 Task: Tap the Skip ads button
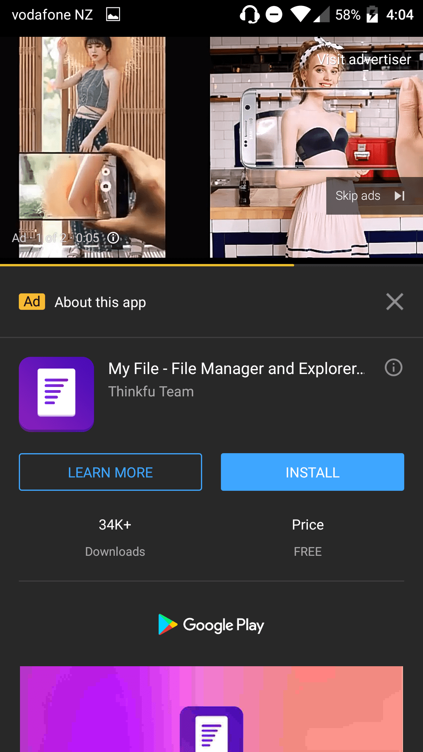tap(374, 196)
